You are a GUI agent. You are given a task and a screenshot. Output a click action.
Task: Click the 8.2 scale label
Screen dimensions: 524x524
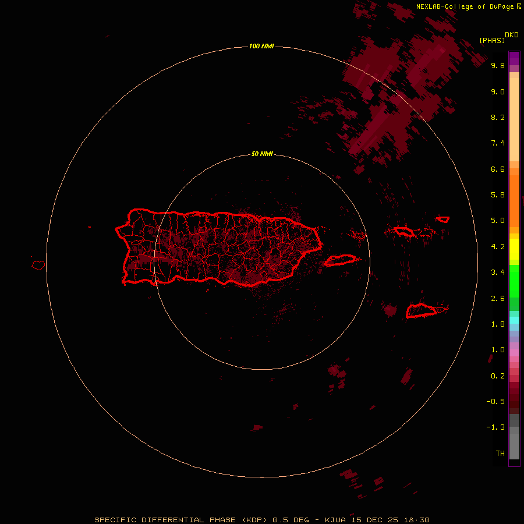click(x=498, y=117)
